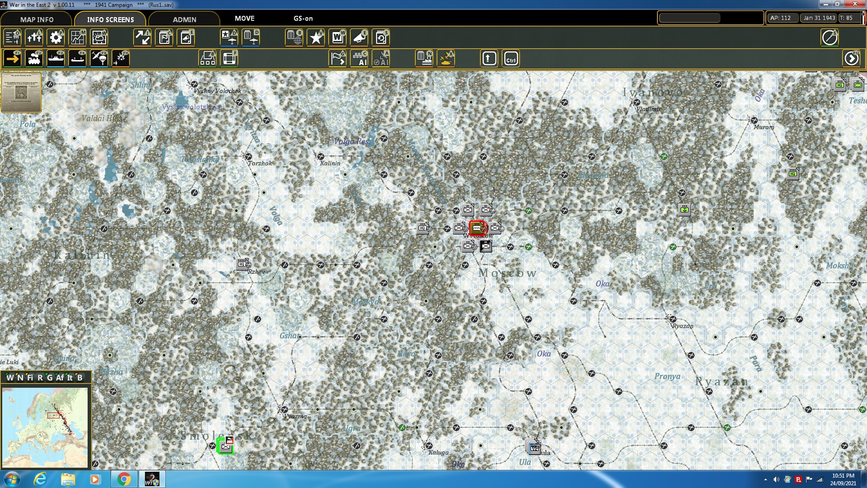Select rail movement train icon (F2)
This screenshot has height=488, width=867.
pos(34,59)
